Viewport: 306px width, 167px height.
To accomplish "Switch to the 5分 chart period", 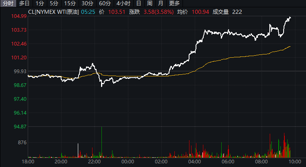I will point(54,4).
